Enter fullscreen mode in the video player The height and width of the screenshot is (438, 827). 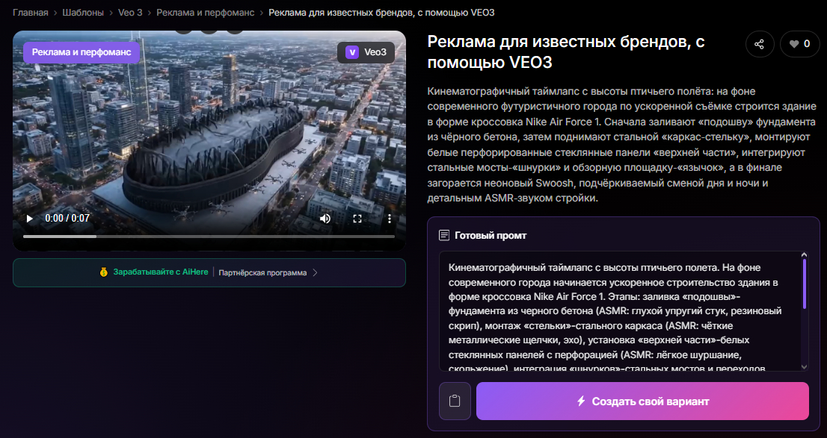[x=357, y=219]
